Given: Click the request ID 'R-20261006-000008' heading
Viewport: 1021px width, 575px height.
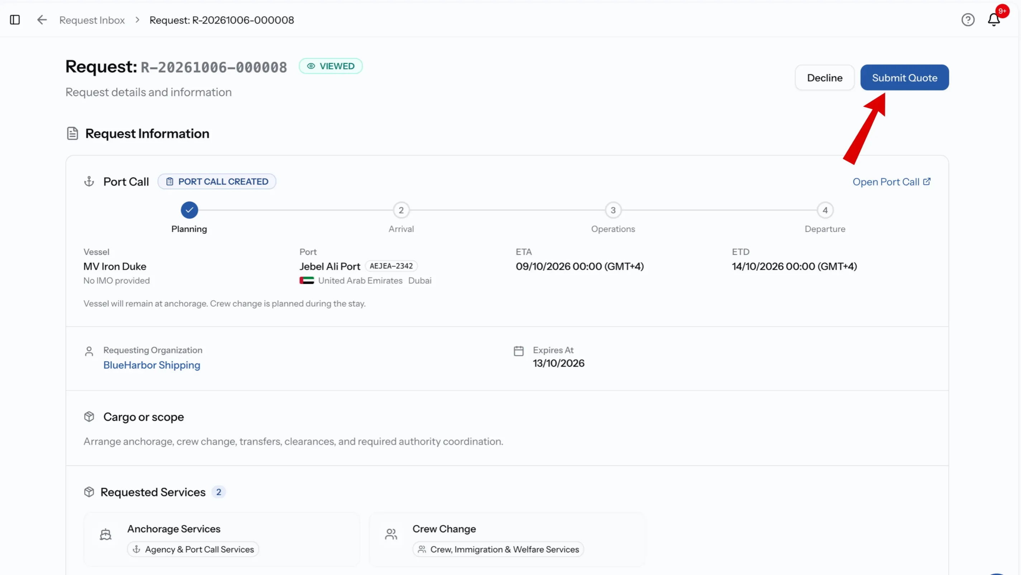Looking at the screenshot, I should click(214, 67).
